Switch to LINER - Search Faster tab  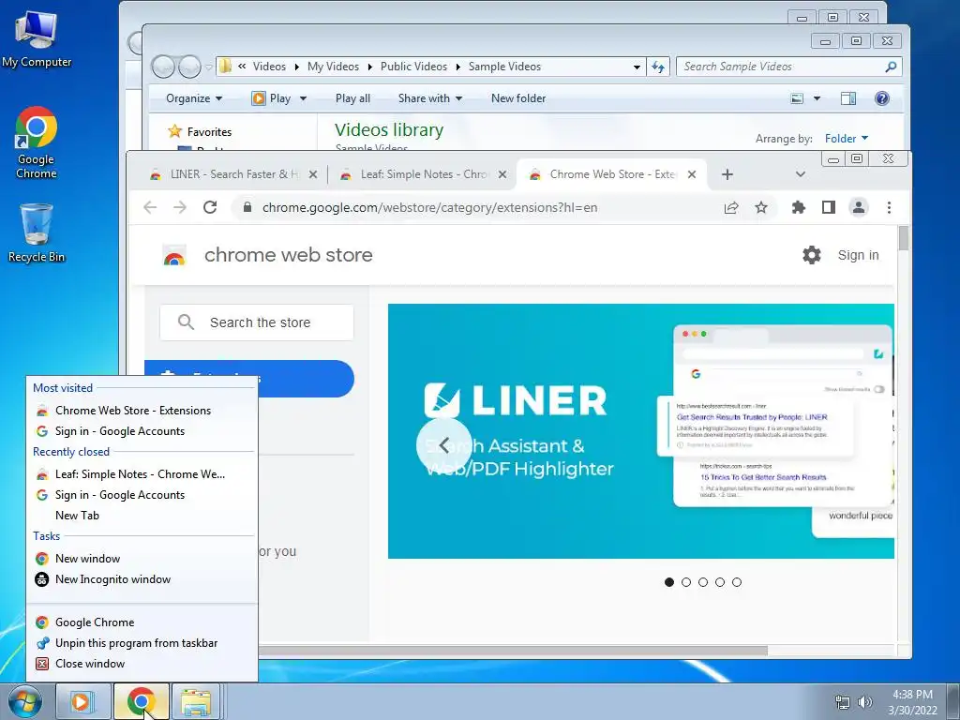click(233, 174)
